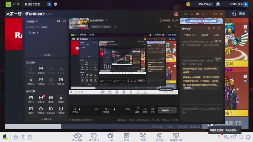This screenshot has height=142, width=253.
Task: Click the blue info icon beside 我们可以交友
Action: click(49, 4)
